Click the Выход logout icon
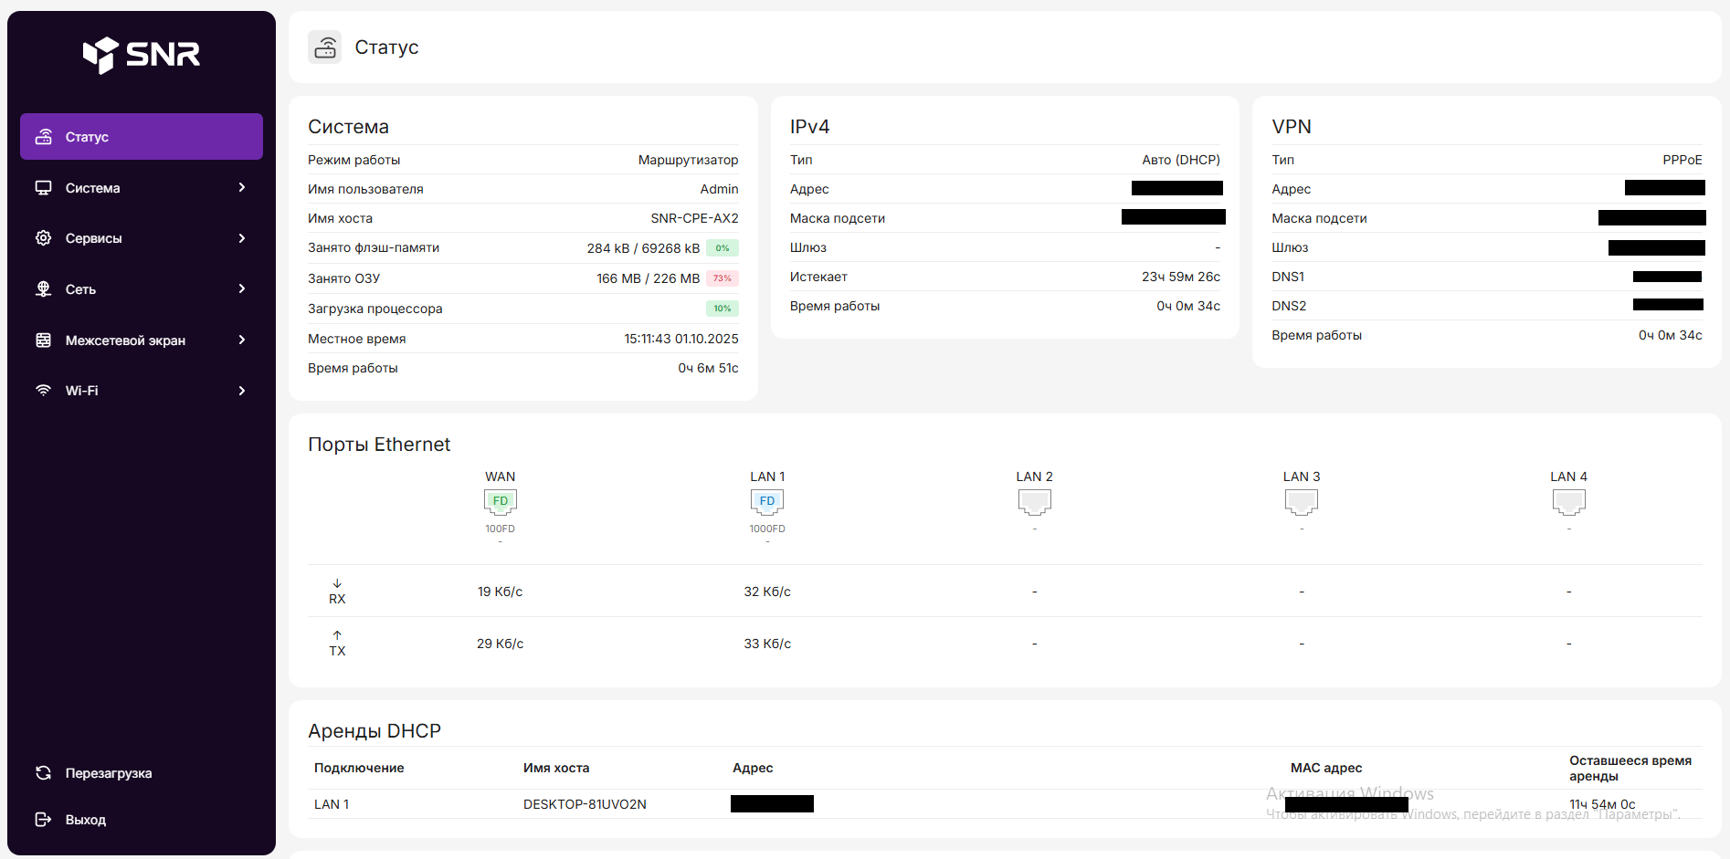The width and height of the screenshot is (1730, 859). coord(43,820)
